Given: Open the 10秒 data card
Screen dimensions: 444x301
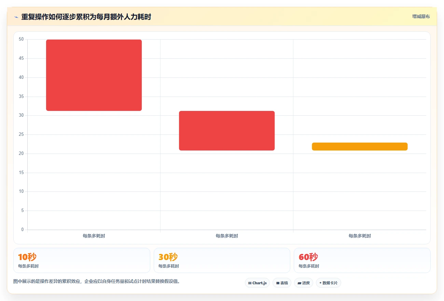Looking at the screenshot, I should click(82, 260).
